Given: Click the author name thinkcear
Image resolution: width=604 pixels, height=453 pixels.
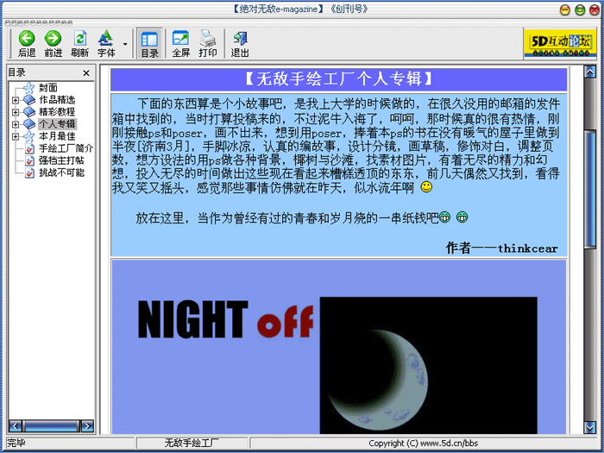Looking at the screenshot, I should (528, 249).
